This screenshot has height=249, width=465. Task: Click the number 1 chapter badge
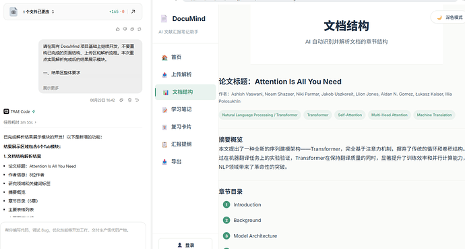tap(226, 204)
